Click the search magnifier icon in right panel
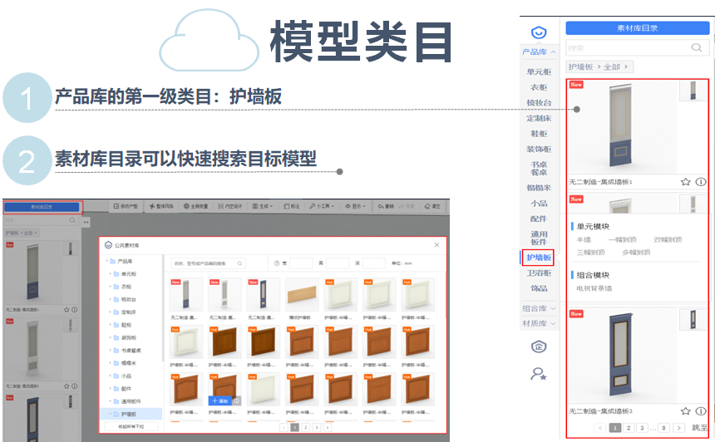The image size is (715, 442). [x=696, y=48]
